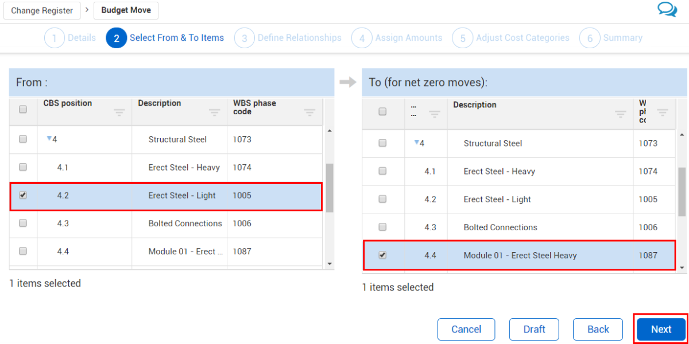Open Description column filter in From table
The image size is (689, 344).
click(x=214, y=112)
